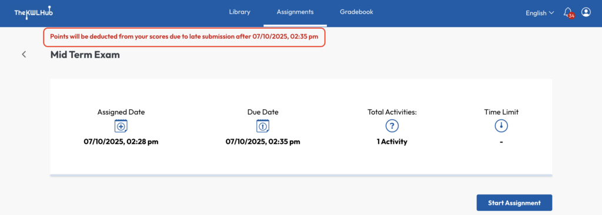Image resolution: width=602 pixels, height=215 pixels.
Task: Click the Due Date calendar icon
Action: click(x=263, y=126)
